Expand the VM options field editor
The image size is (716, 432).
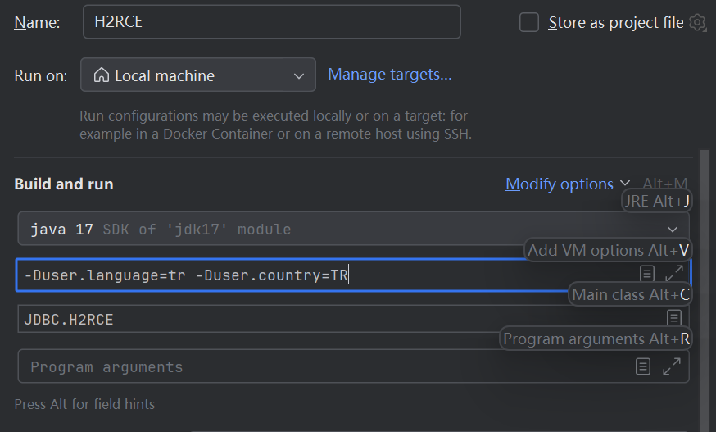tap(673, 273)
